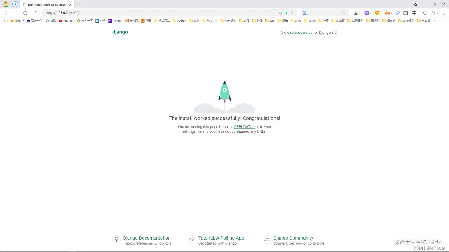
Task: Open the Python bookmark folder
Action: coord(179,21)
